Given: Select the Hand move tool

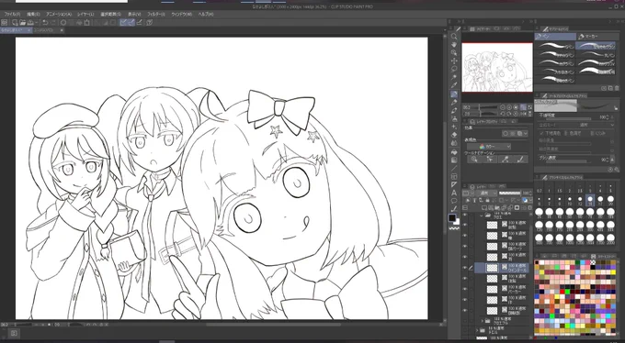Looking at the screenshot, I should click(454, 45).
